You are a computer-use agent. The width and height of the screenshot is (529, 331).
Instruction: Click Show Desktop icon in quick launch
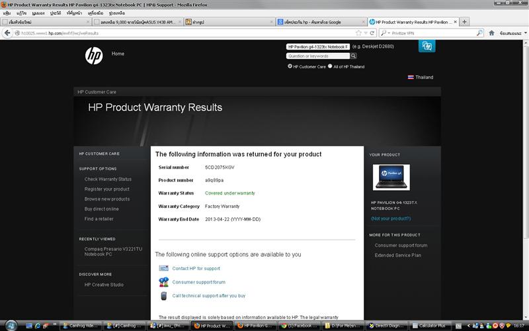(x=29, y=326)
